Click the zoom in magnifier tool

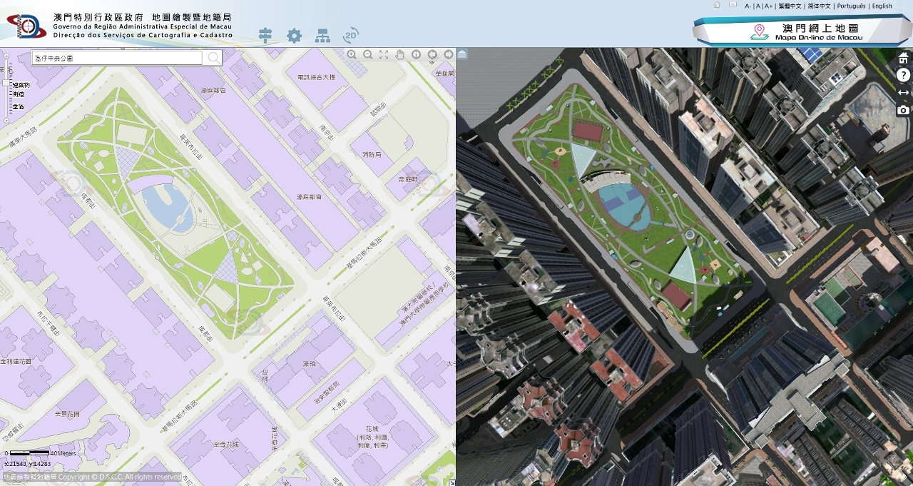tap(352, 55)
